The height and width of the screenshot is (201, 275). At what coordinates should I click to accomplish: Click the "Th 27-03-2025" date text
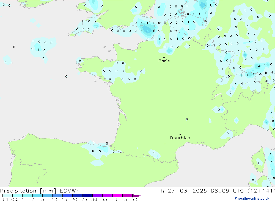(182, 191)
